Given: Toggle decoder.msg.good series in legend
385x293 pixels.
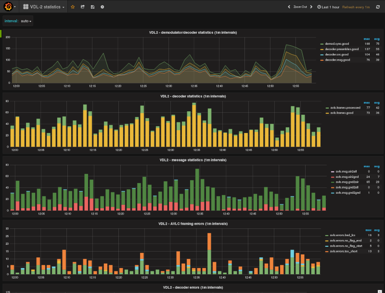Looking at the screenshot, I should point(337,60).
